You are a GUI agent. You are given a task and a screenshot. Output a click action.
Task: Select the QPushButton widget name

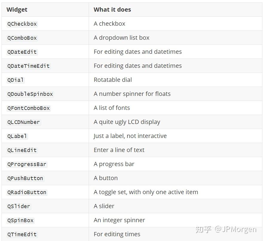click(x=25, y=178)
